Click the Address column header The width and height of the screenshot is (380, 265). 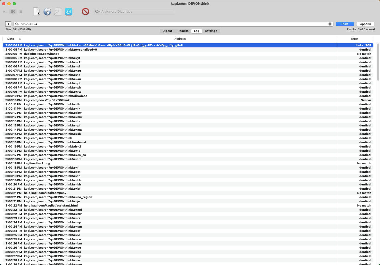(x=180, y=39)
